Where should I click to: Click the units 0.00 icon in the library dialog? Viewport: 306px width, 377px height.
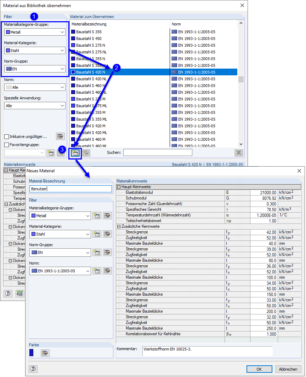click(20, 294)
